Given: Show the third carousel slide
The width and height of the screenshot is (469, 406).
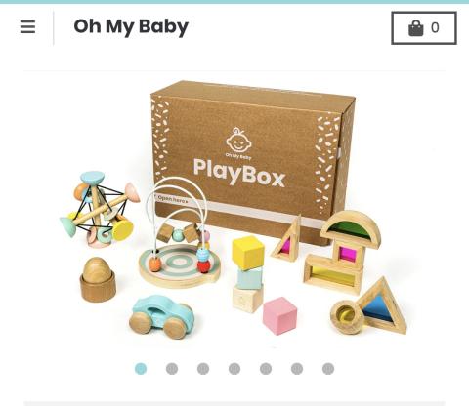Looking at the screenshot, I should [203, 369].
